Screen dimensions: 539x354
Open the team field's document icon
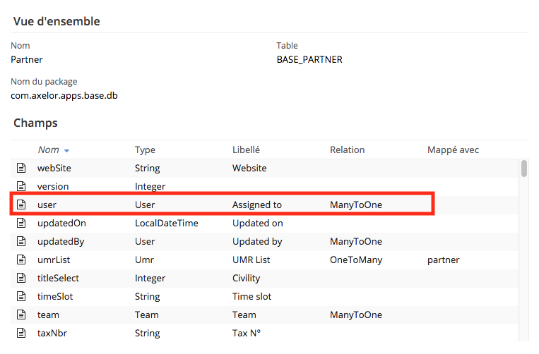[21, 315]
